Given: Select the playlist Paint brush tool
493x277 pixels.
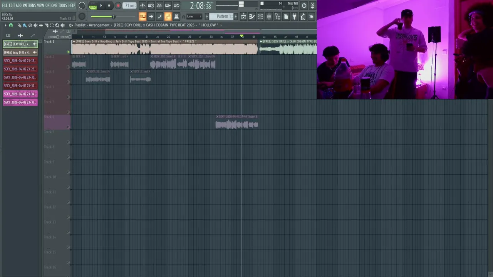Looking at the screenshot, I should (25, 25).
